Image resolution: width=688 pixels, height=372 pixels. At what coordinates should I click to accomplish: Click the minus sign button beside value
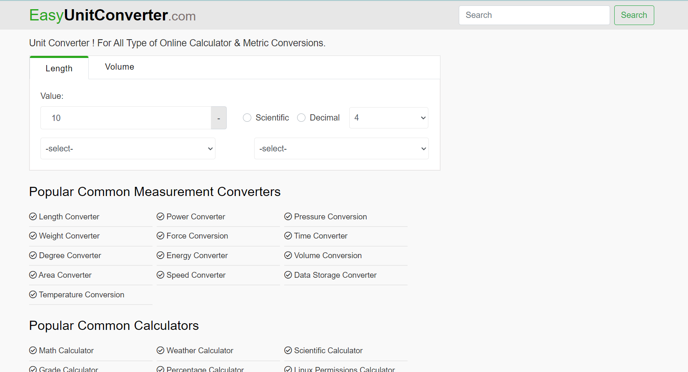tap(219, 118)
